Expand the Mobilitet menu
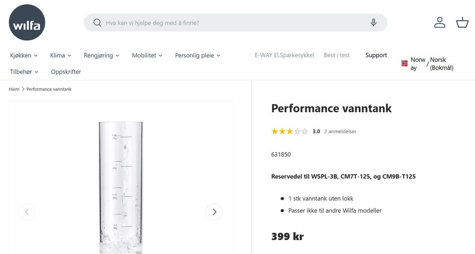475x254 pixels. pos(147,55)
